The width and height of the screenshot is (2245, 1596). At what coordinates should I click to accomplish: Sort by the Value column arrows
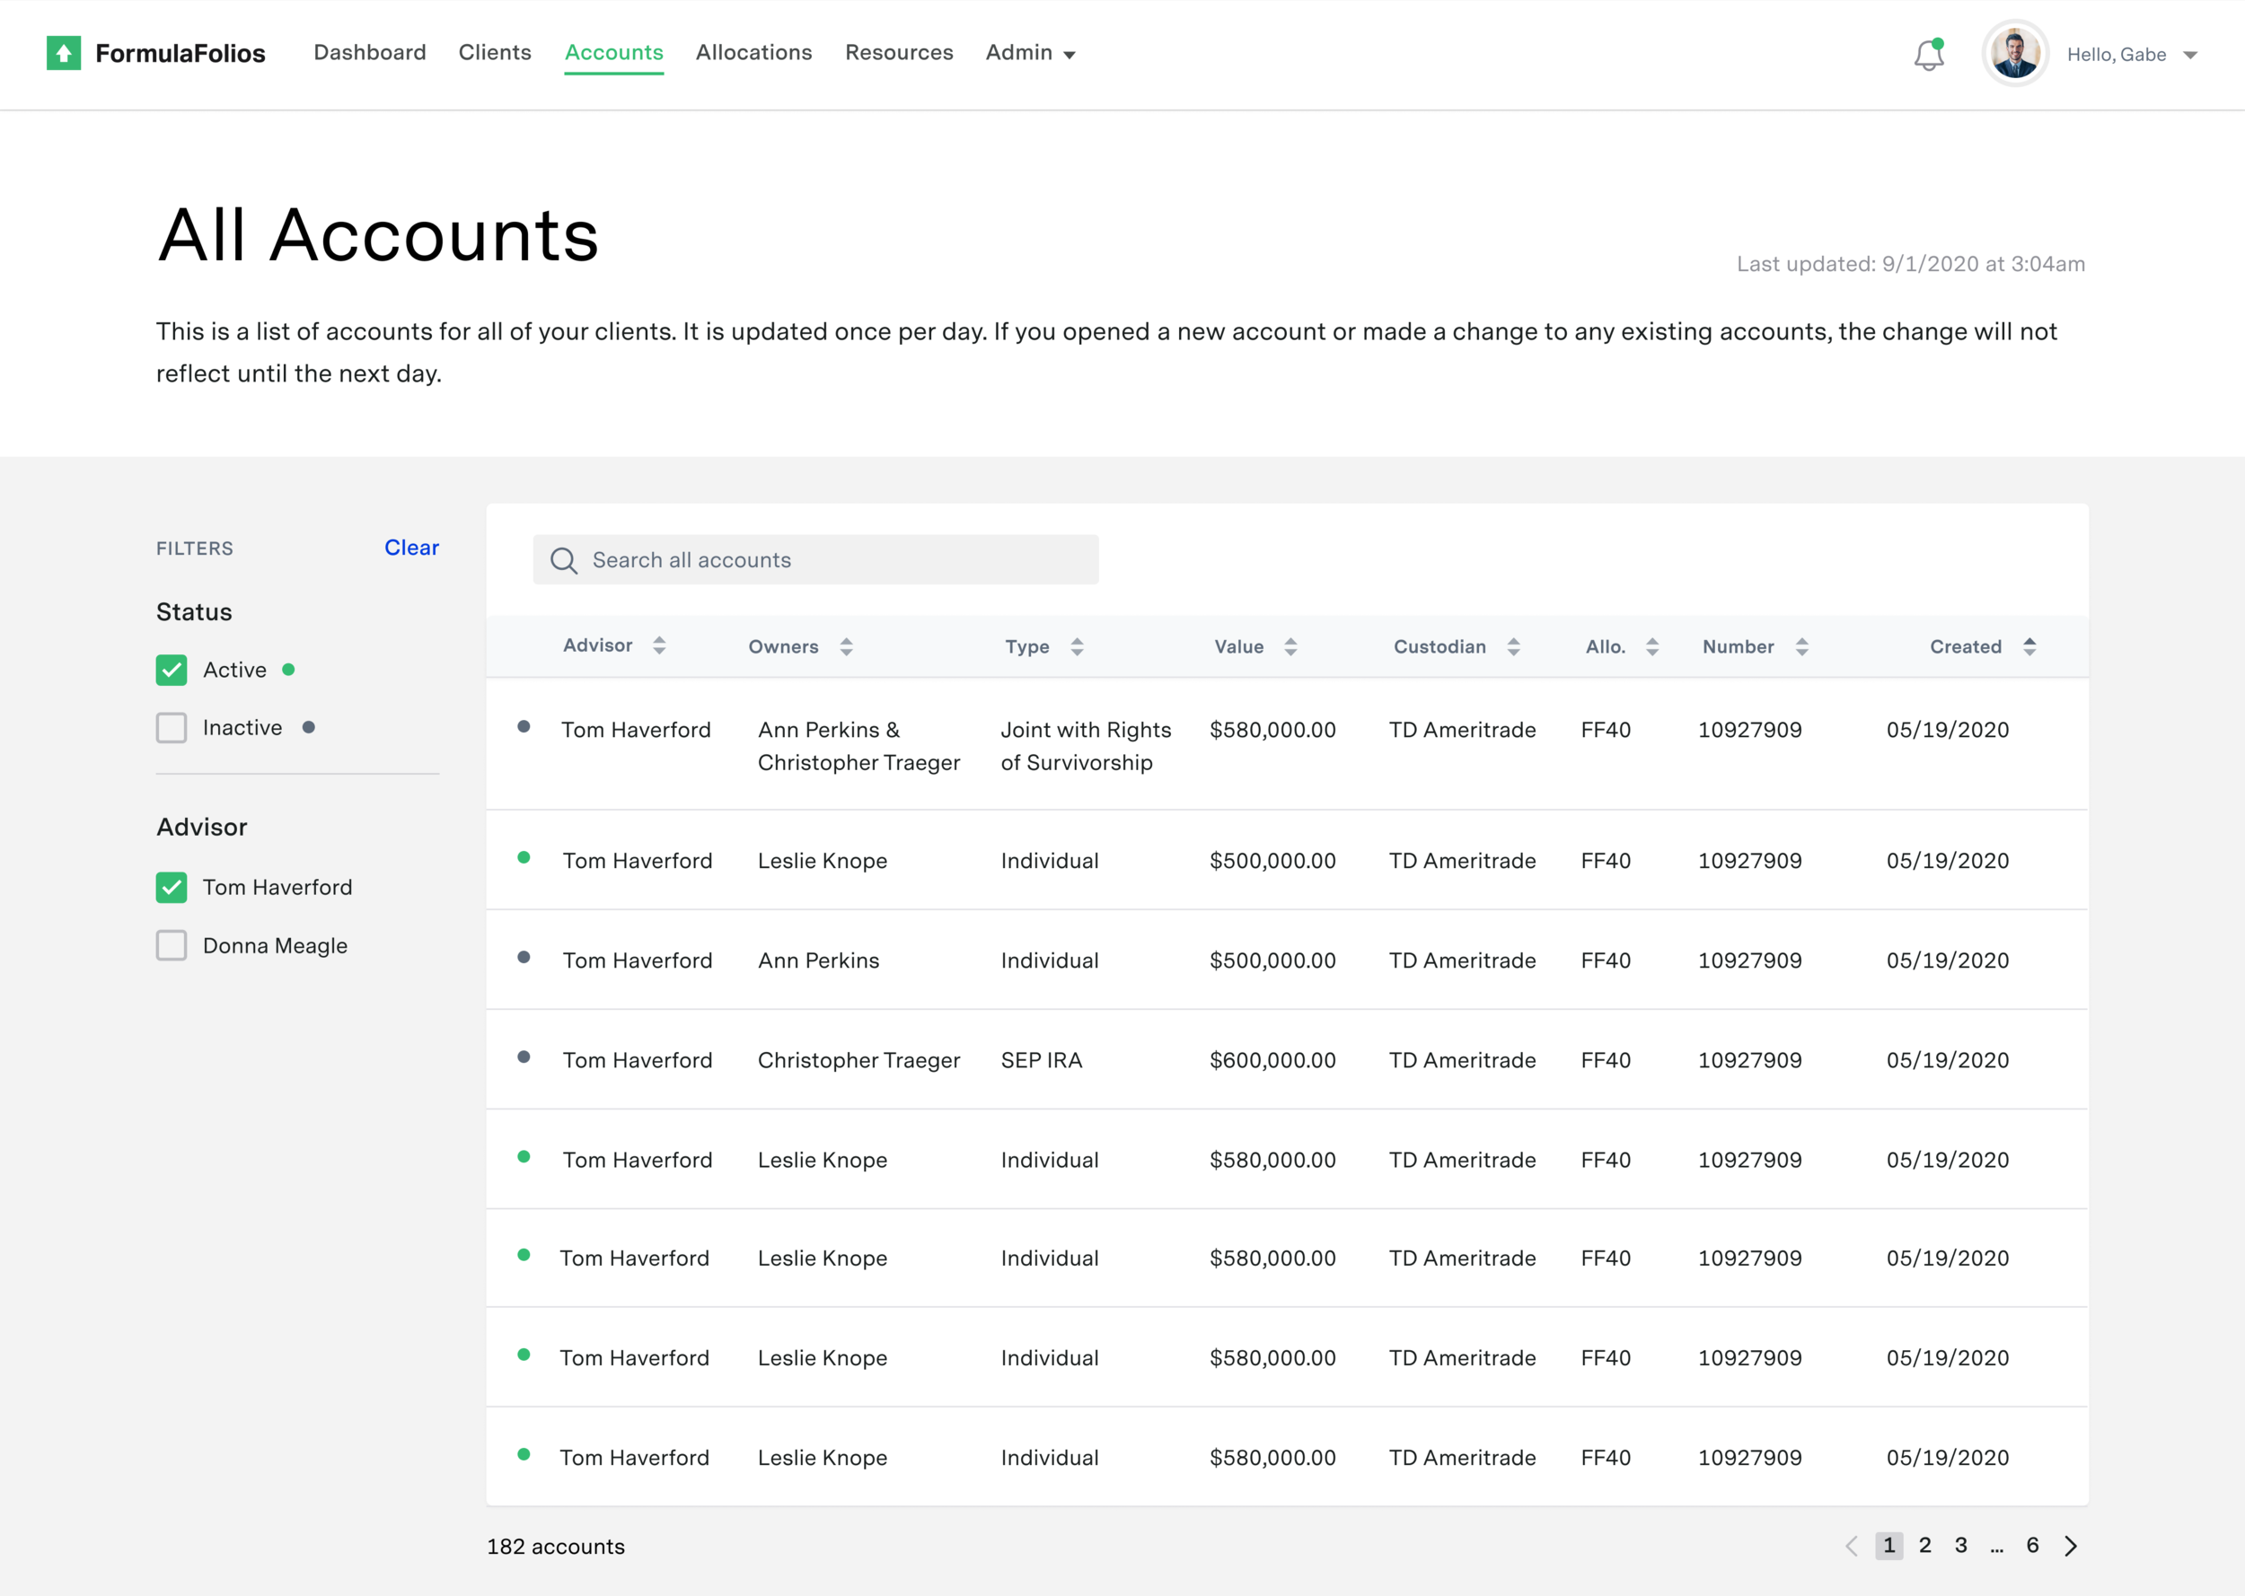[1290, 646]
